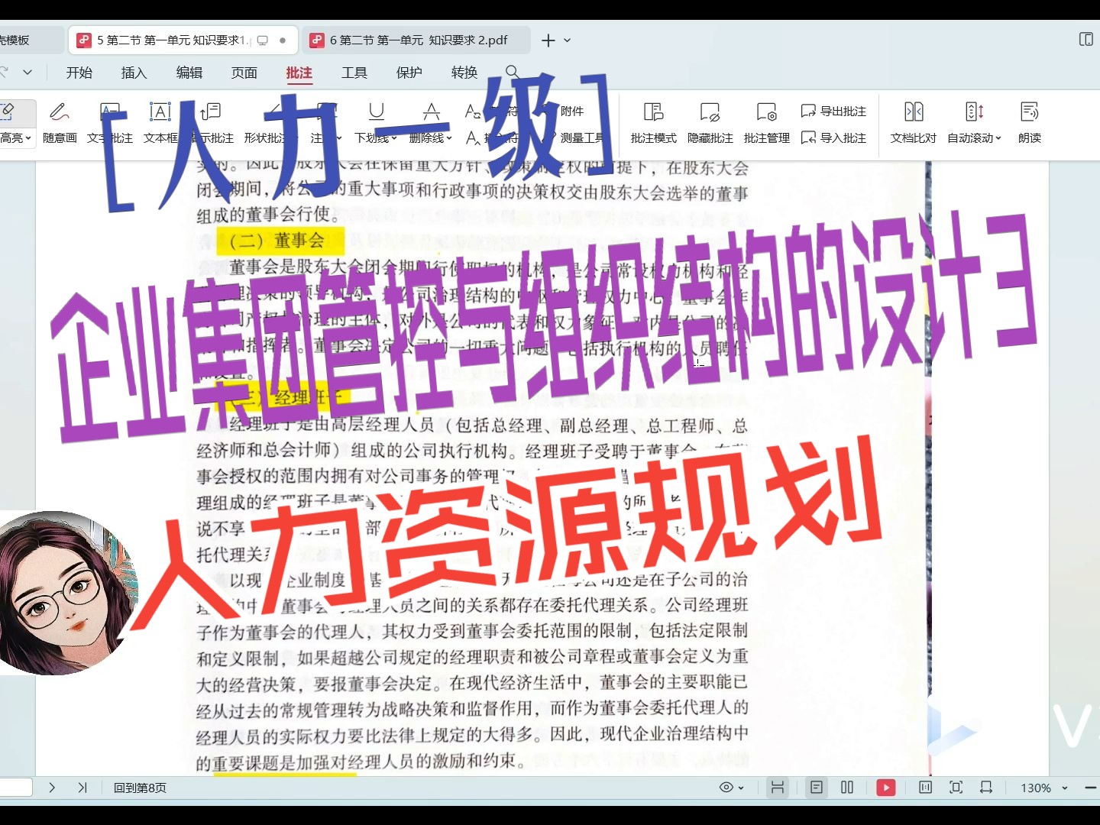Viewport: 1100px width, 825px height.
Task: Click 导出批注 to export annotations
Action: [834, 111]
